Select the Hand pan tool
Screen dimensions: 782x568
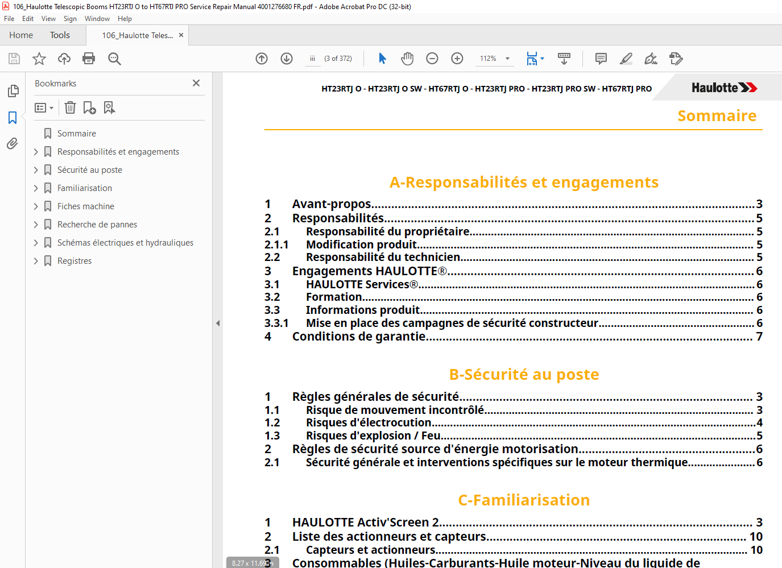coord(407,59)
